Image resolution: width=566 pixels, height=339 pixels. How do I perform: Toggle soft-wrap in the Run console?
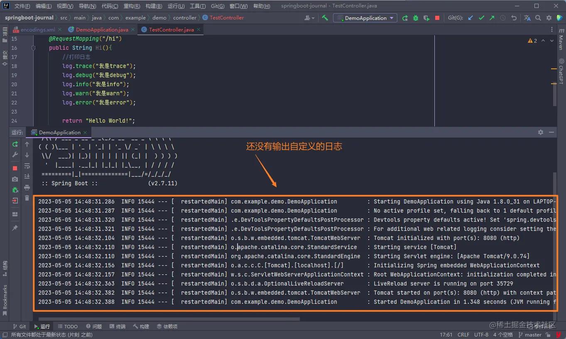click(x=27, y=166)
